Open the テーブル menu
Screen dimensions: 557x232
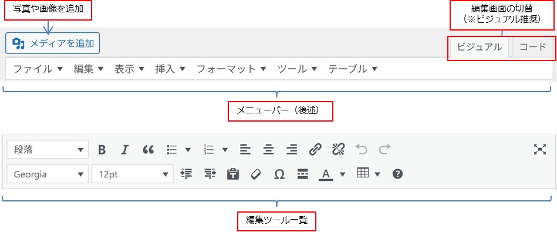pyautogui.click(x=353, y=69)
